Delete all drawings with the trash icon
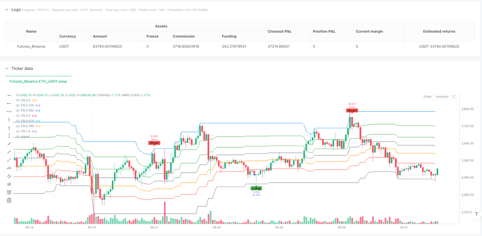The image size is (482, 236). [9, 200]
